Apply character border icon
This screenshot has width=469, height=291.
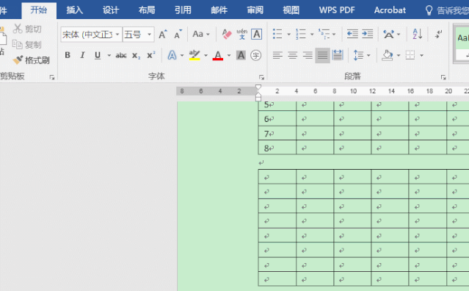257,34
